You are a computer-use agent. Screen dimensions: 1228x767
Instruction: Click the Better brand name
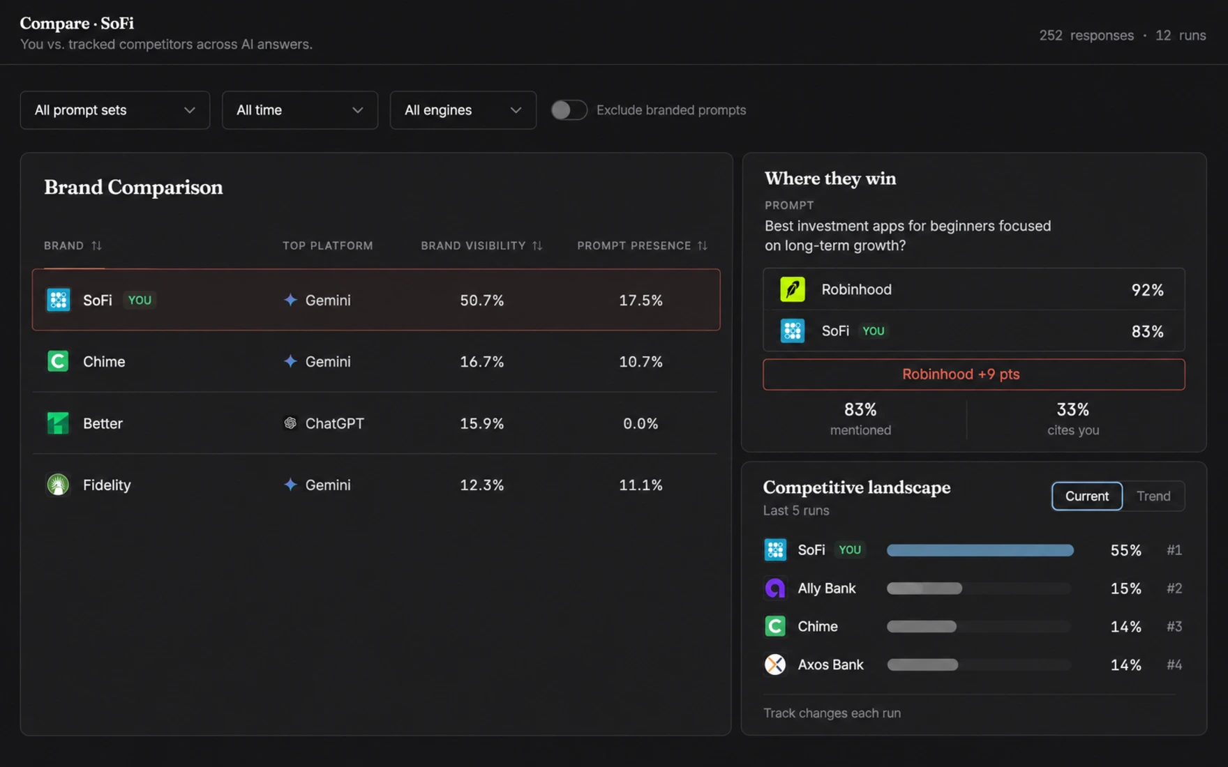(103, 423)
